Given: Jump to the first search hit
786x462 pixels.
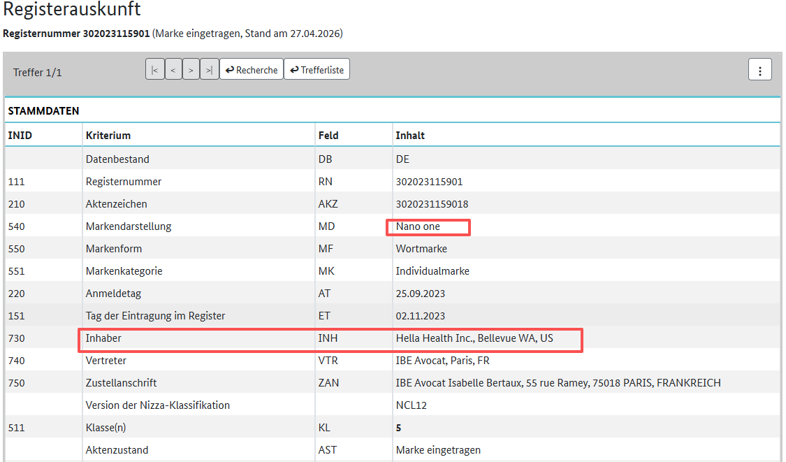Looking at the screenshot, I should click(x=154, y=70).
